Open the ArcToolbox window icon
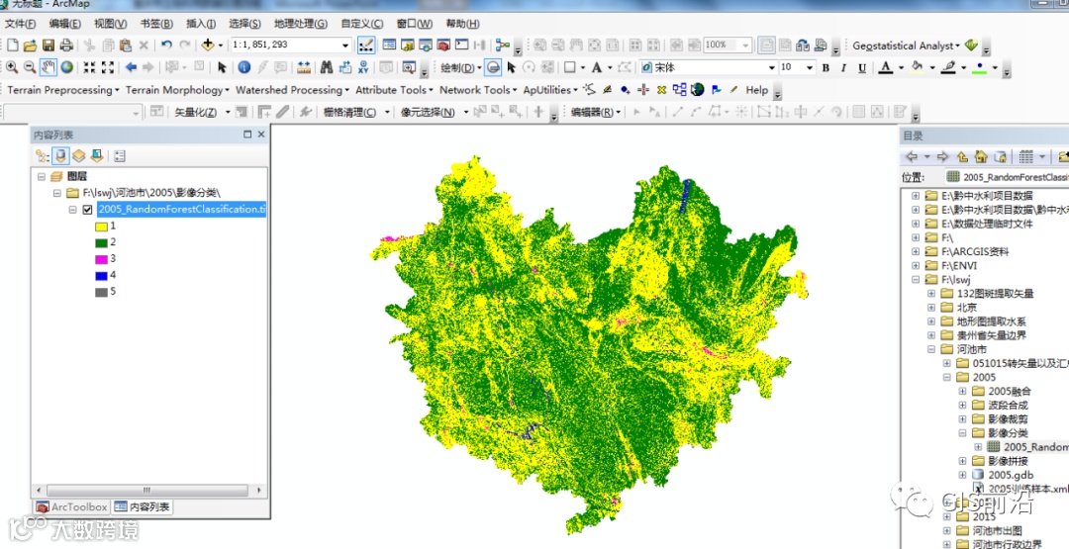 coord(443,45)
